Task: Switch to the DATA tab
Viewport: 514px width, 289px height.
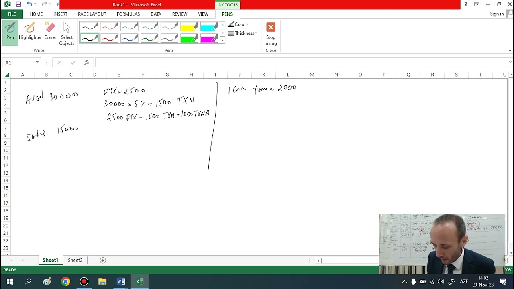Action: click(156, 14)
